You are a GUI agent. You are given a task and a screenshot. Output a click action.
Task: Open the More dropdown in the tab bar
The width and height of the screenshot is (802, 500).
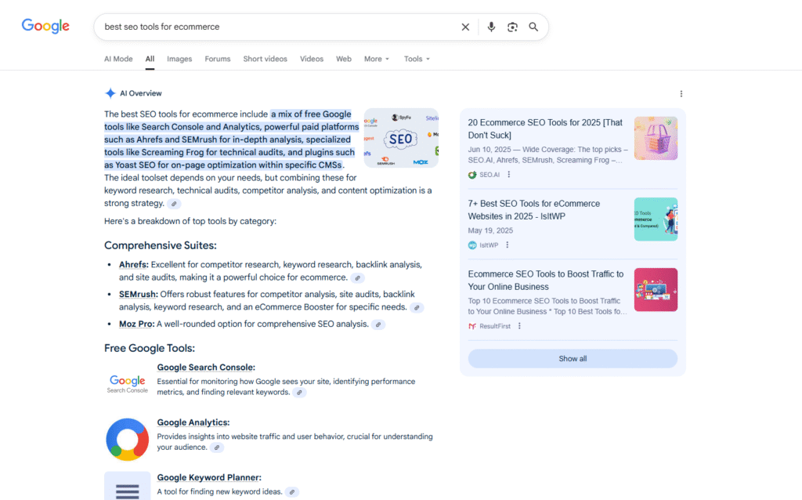pos(377,59)
